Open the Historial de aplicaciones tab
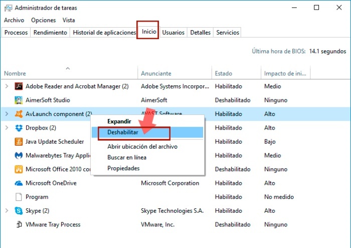This screenshot has height=248, width=351. pos(104,33)
